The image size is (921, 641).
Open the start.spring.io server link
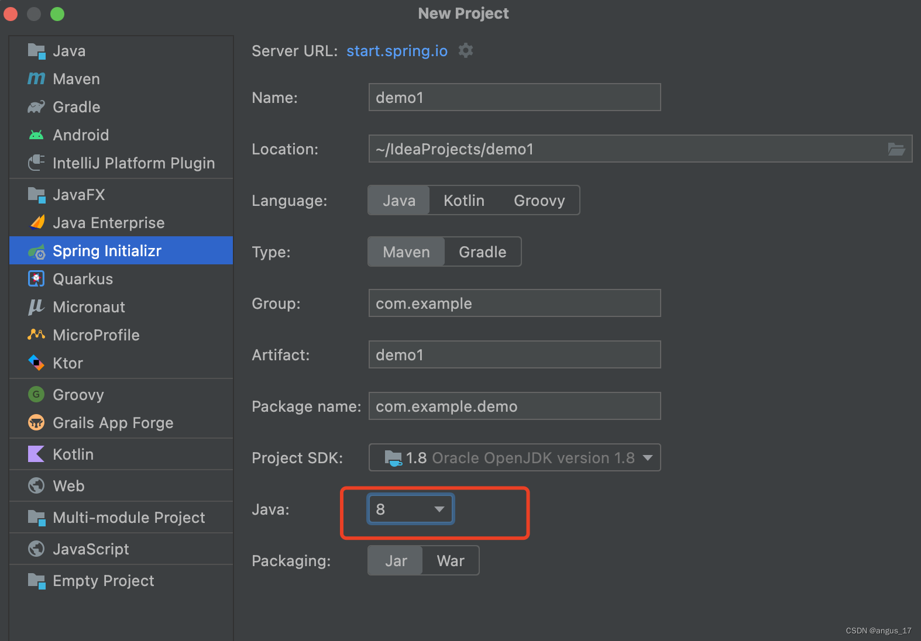[x=397, y=51]
